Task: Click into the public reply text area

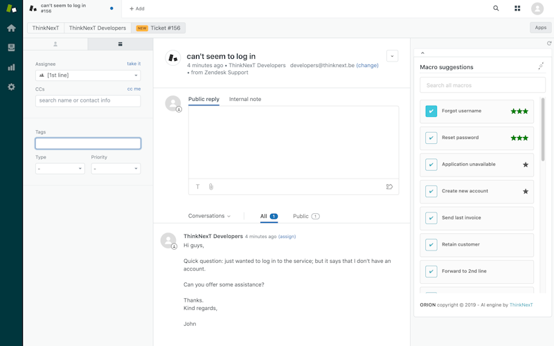Action: click(293, 143)
